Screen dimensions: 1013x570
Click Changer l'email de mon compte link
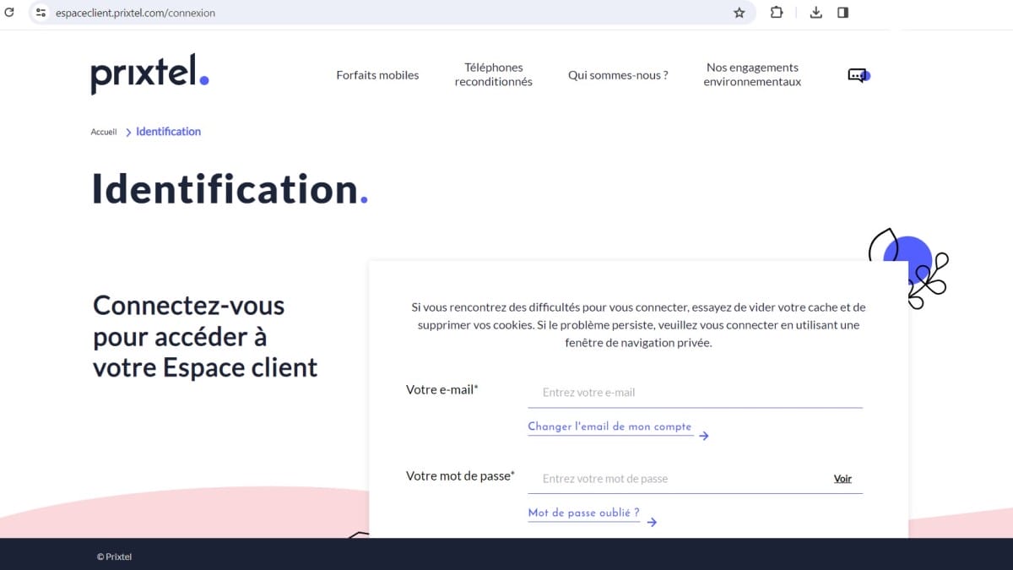[609, 426]
